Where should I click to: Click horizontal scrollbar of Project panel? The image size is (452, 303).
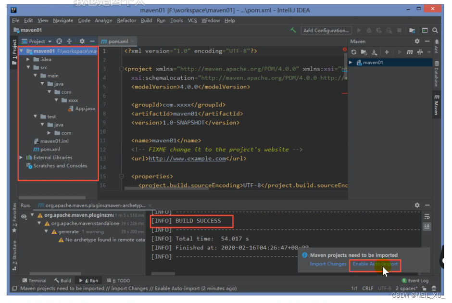pos(52,198)
